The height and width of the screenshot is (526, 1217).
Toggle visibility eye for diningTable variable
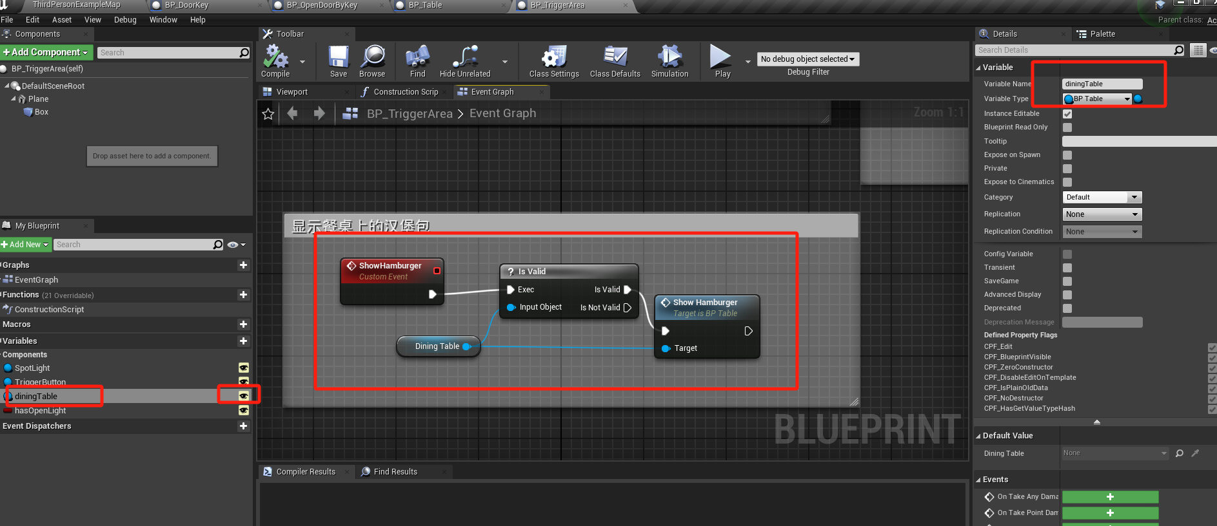(244, 396)
